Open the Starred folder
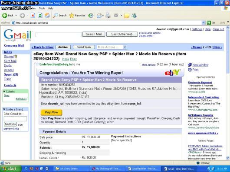The height and width of the screenshot is (172, 230). click(9, 57)
